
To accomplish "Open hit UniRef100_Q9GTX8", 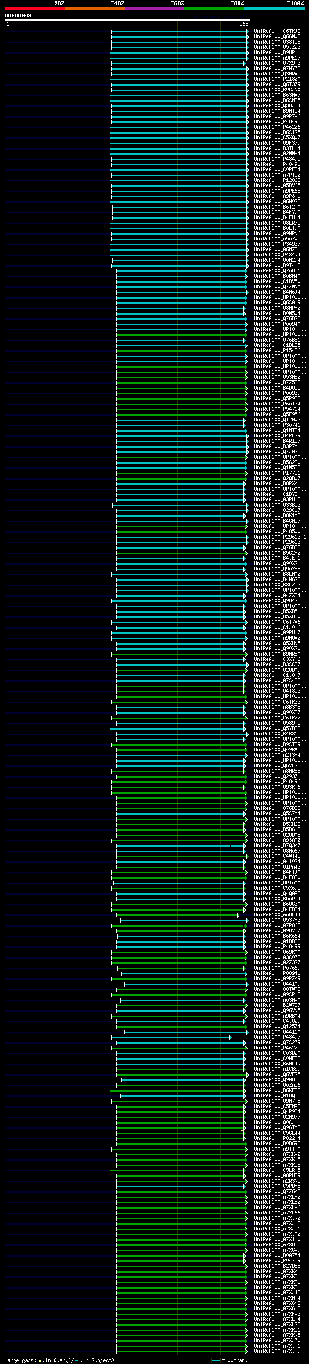I will (277, 1128).
